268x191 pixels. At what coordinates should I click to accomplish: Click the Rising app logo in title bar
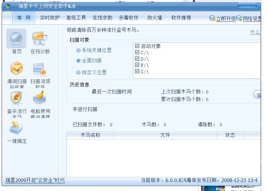[x=8, y=7]
